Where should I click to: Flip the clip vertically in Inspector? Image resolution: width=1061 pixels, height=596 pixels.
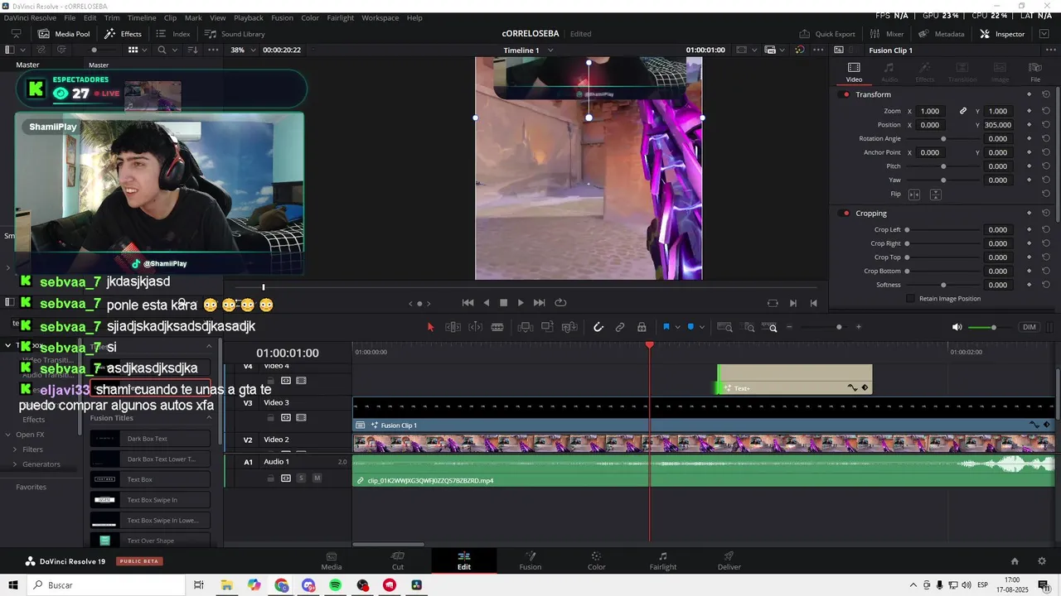coord(935,195)
